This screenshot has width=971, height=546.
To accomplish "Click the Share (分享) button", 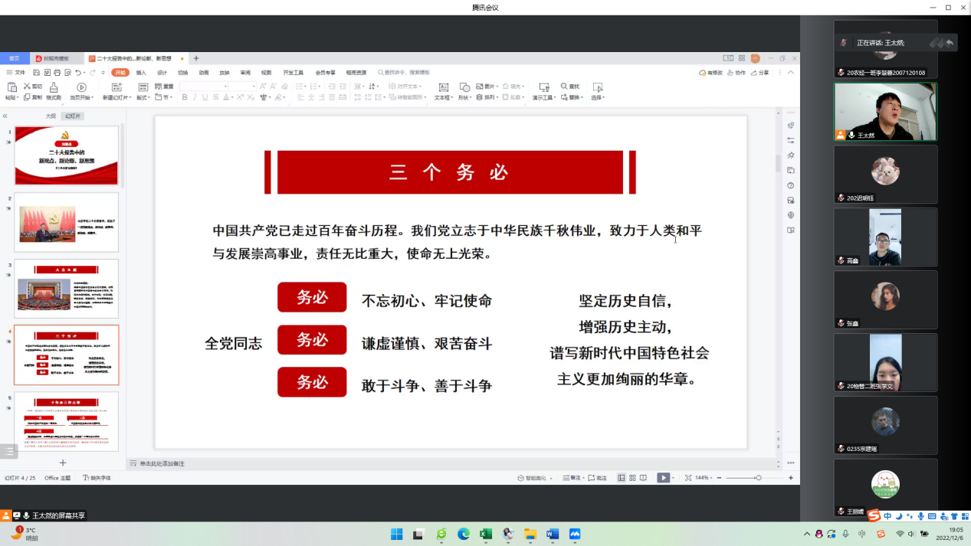I will (x=759, y=73).
